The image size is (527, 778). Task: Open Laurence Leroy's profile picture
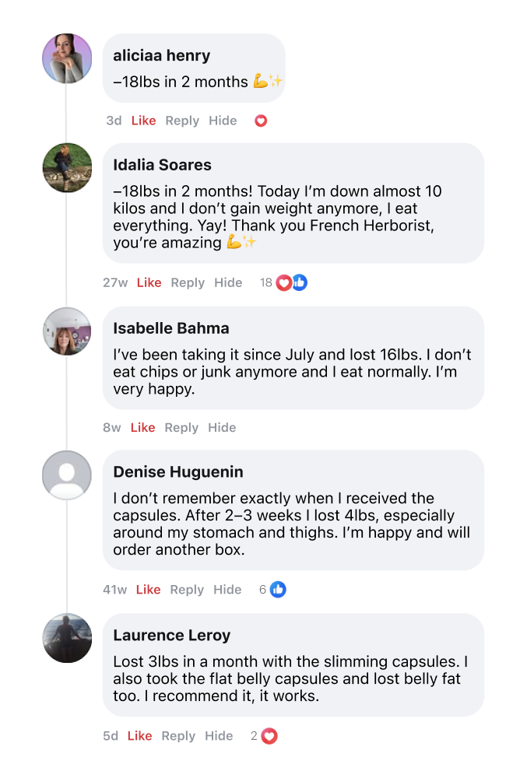pos(67,638)
